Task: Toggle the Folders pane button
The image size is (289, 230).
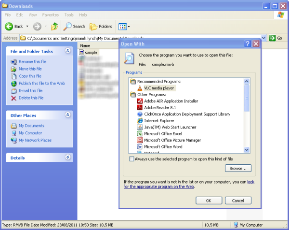Action: tap(101, 26)
